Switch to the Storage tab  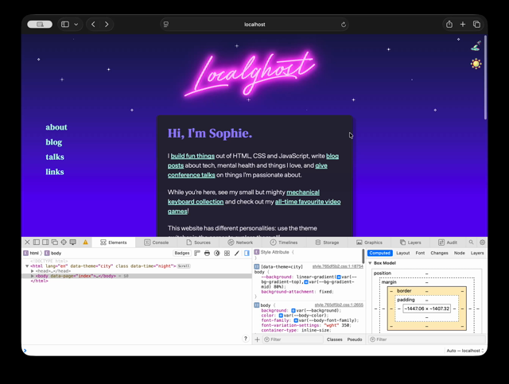[x=327, y=242]
